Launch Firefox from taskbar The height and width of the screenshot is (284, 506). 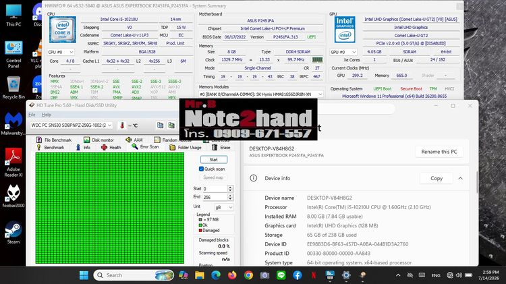coord(232,275)
